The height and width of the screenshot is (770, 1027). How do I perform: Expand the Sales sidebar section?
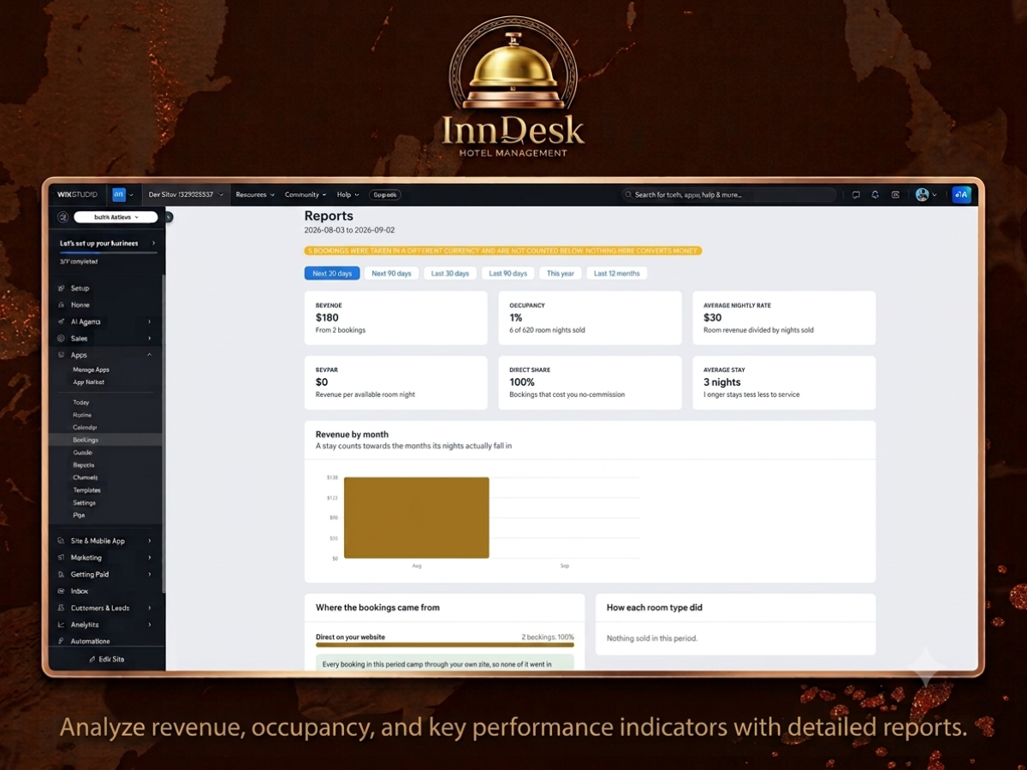[149, 338]
